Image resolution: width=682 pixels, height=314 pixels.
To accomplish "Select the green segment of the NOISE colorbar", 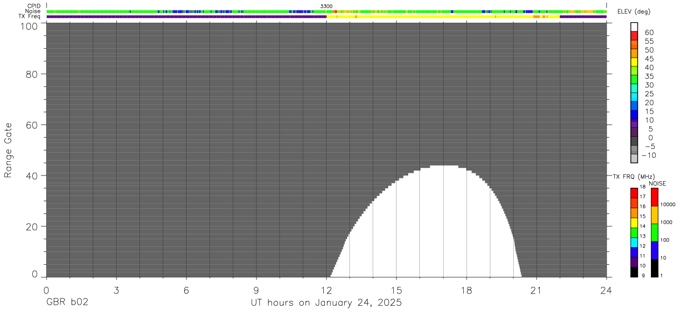I will (x=654, y=232).
